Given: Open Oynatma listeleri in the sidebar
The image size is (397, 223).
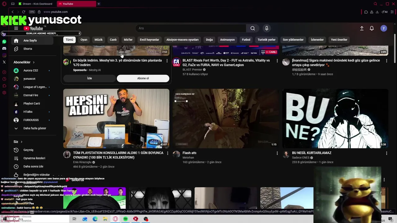Looking at the screenshot, I should pos(33,158).
